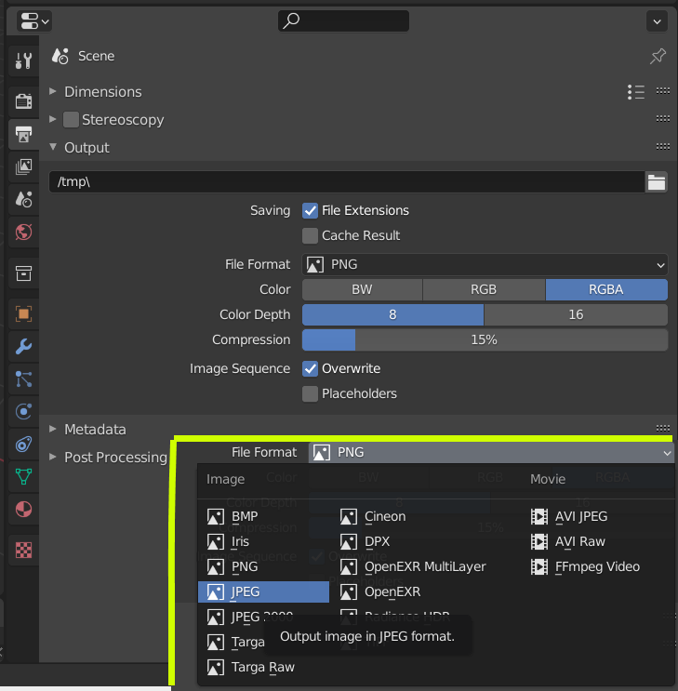Image resolution: width=678 pixels, height=691 pixels.
Task: Open the World properties tab
Action: (x=24, y=232)
